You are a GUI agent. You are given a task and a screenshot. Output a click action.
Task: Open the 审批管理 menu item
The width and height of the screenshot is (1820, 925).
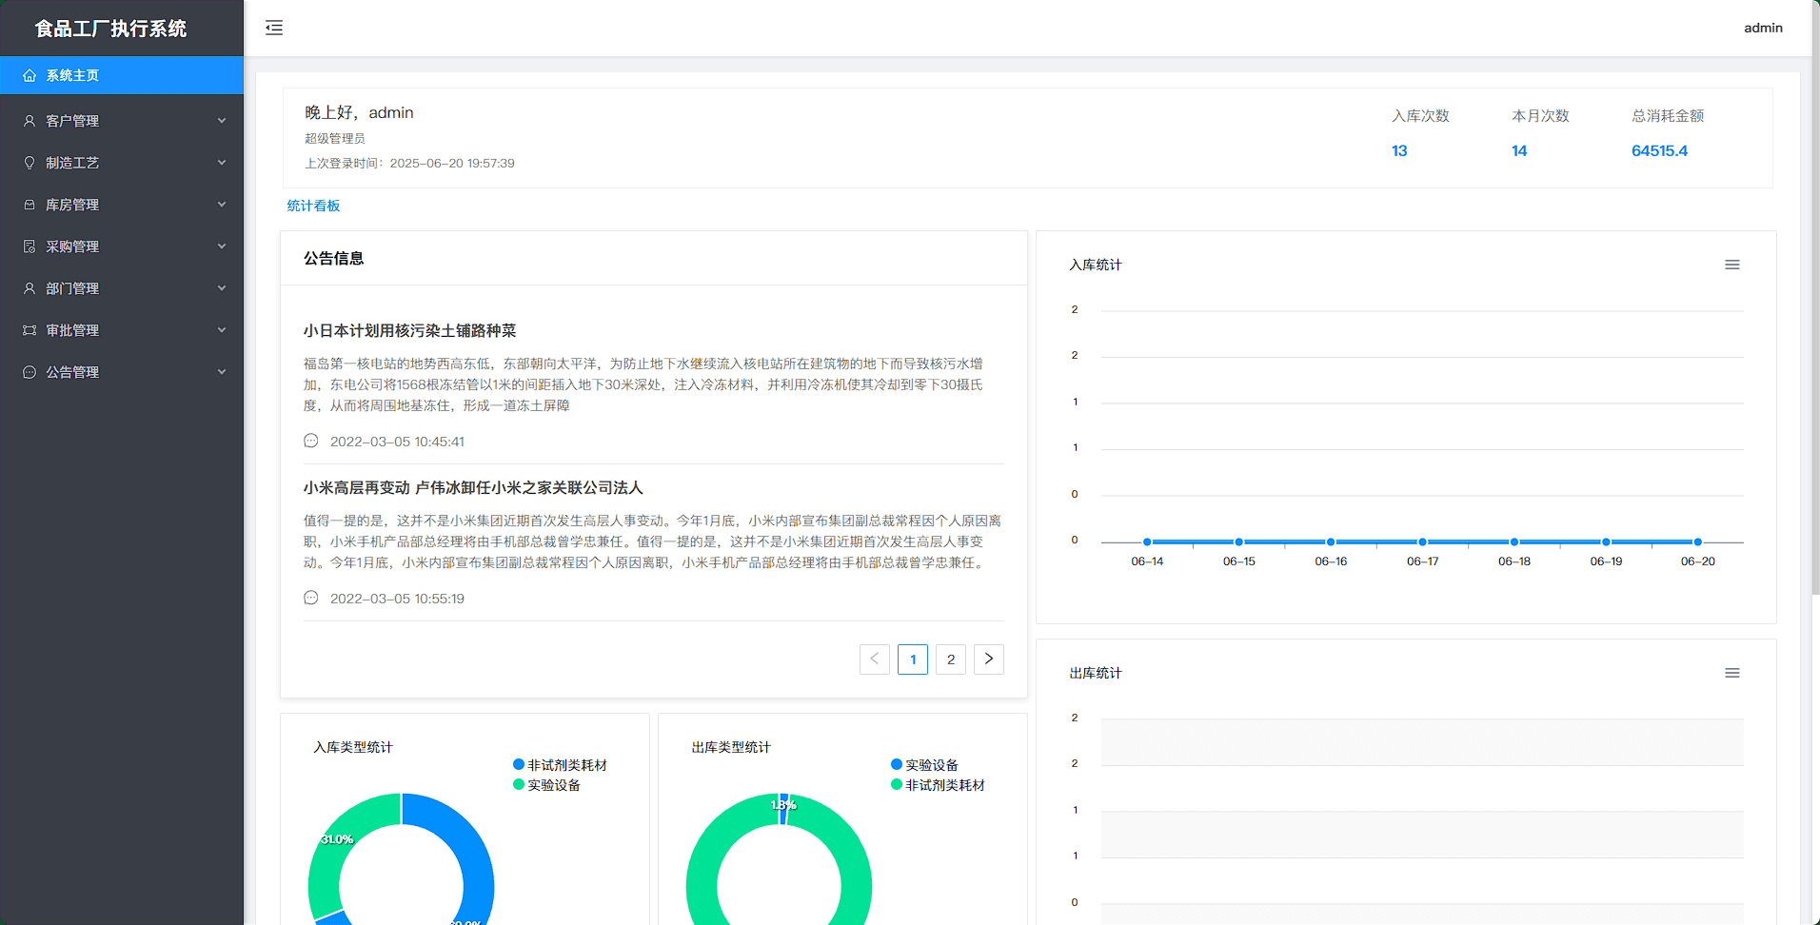(x=122, y=330)
